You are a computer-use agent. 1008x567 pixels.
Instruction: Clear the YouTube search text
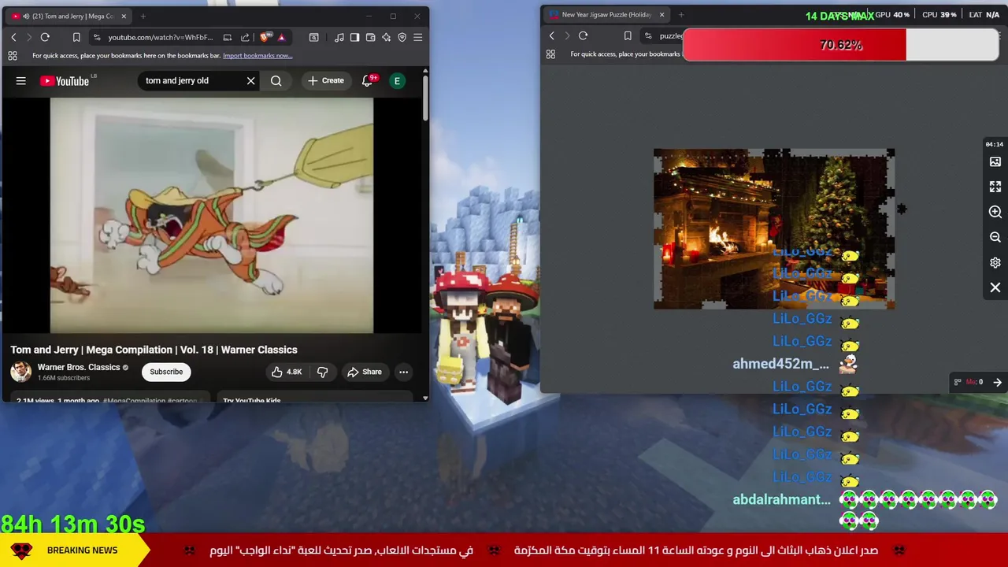251,80
